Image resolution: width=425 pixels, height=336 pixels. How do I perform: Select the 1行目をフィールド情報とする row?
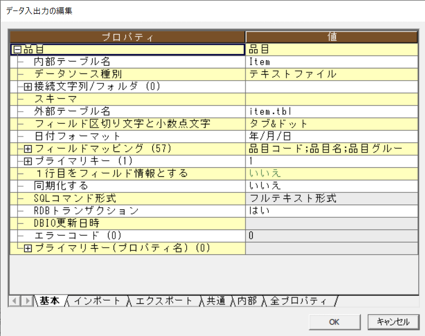127,174
